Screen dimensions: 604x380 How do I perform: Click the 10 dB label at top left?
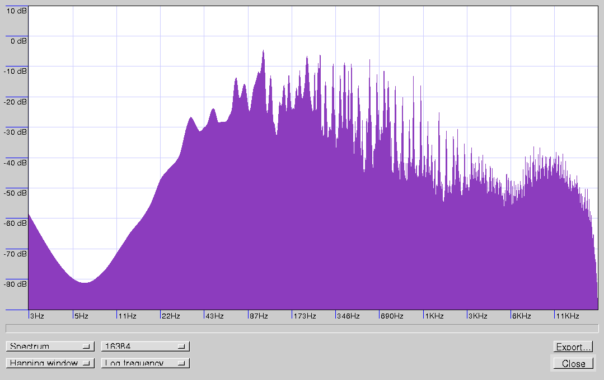coord(16,11)
